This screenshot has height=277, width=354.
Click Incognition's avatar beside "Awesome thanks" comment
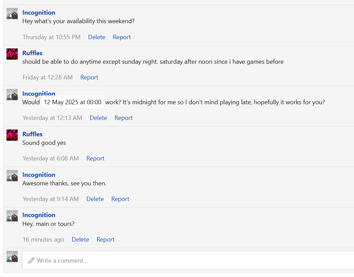[x=12, y=175]
